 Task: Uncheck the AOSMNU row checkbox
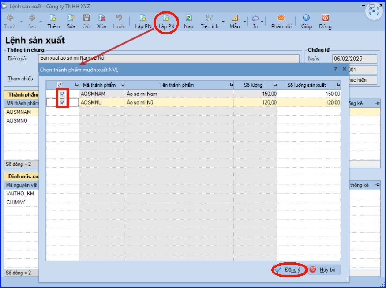click(63, 102)
